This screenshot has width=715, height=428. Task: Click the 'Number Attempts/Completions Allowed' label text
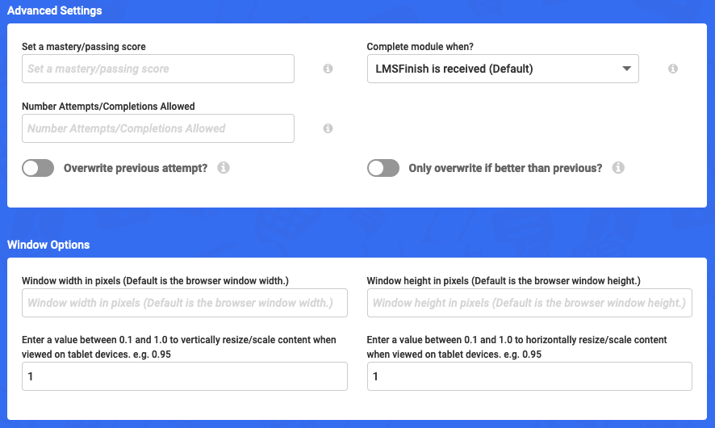point(108,106)
